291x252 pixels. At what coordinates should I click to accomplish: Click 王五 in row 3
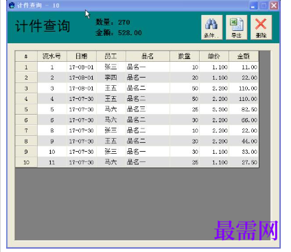coord(110,88)
